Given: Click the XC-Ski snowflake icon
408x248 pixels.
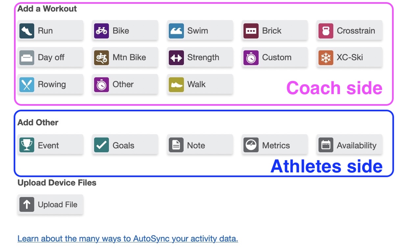Looking at the screenshot, I should tap(326, 58).
